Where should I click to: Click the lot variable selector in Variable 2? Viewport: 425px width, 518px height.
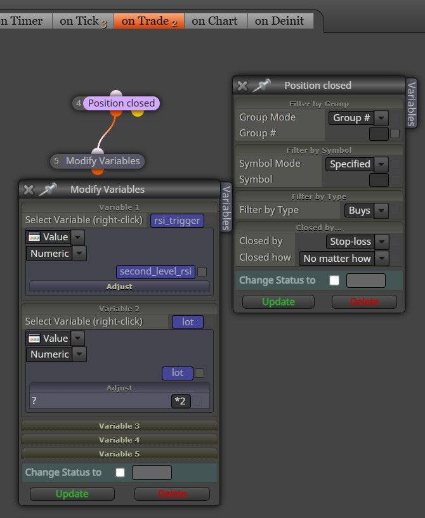pos(187,322)
